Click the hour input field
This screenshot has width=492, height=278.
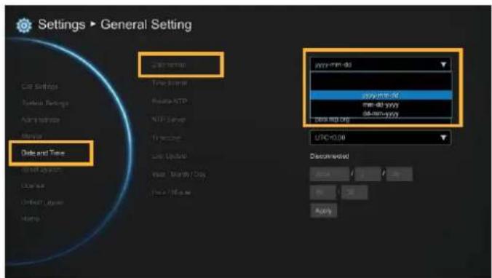pos(323,192)
